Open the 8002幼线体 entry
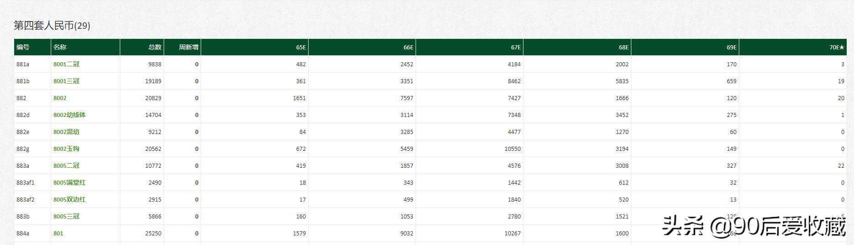Screen dimensions: 854x245 (69, 115)
